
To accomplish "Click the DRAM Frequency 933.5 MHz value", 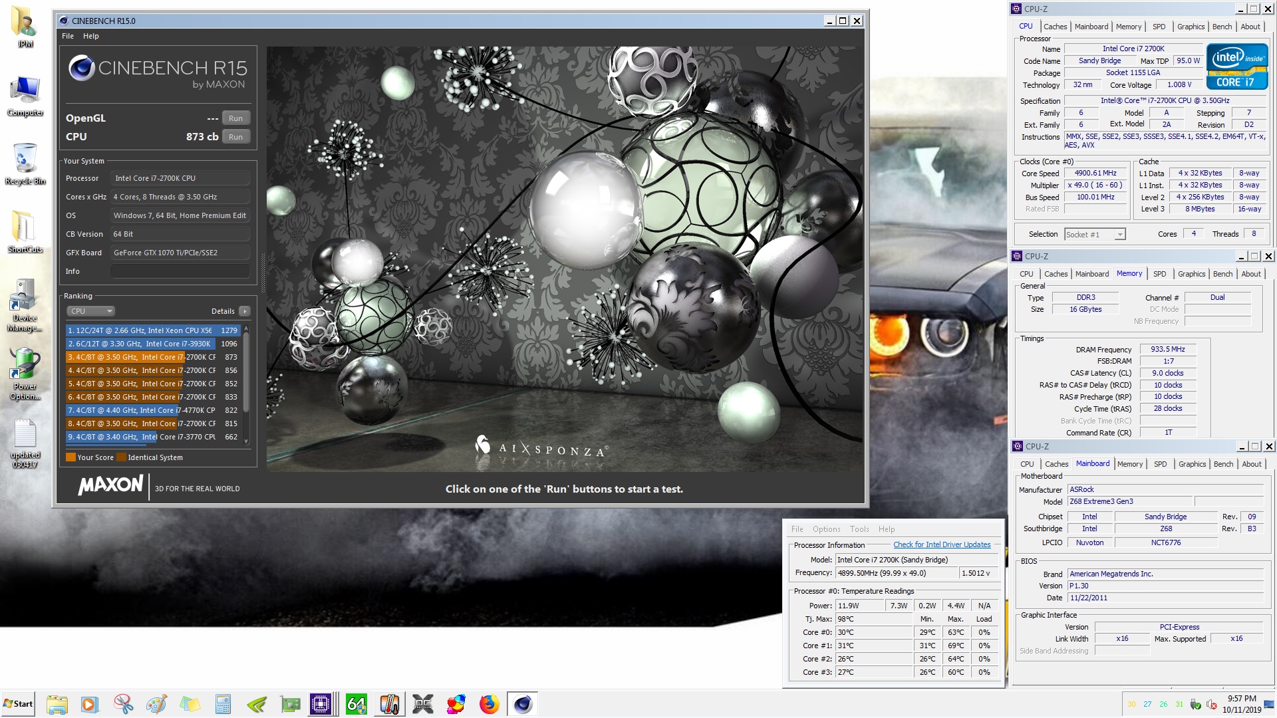I will [x=1167, y=349].
